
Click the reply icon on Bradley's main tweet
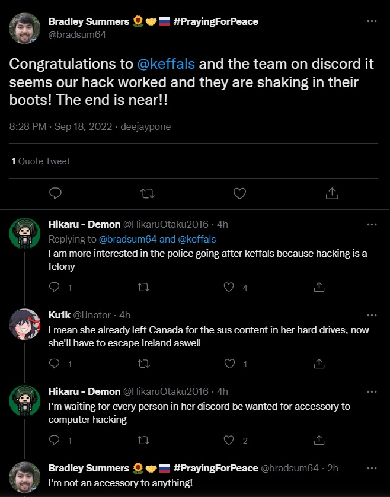click(x=55, y=193)
